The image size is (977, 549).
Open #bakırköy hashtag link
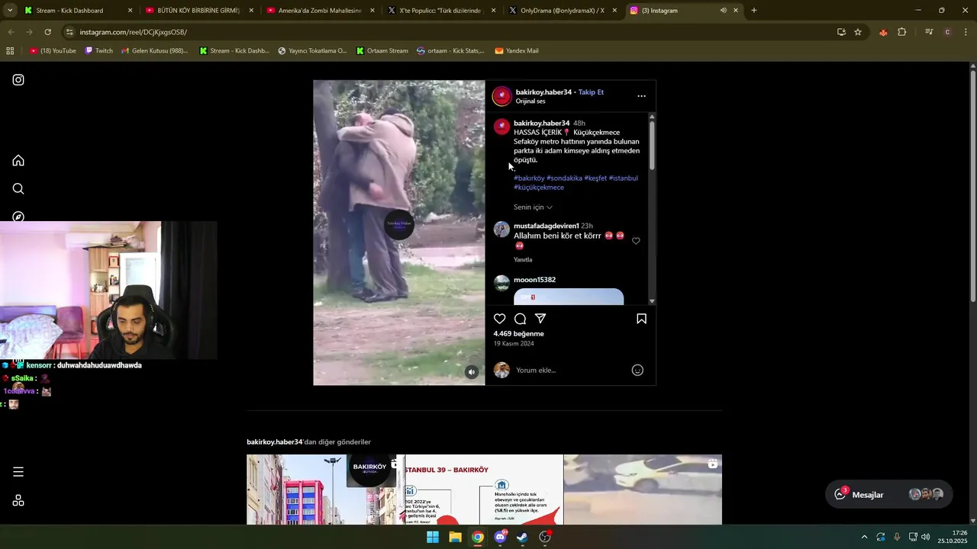coord(529,178)
